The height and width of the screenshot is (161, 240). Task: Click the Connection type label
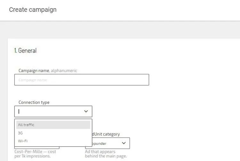coord(34,102)
